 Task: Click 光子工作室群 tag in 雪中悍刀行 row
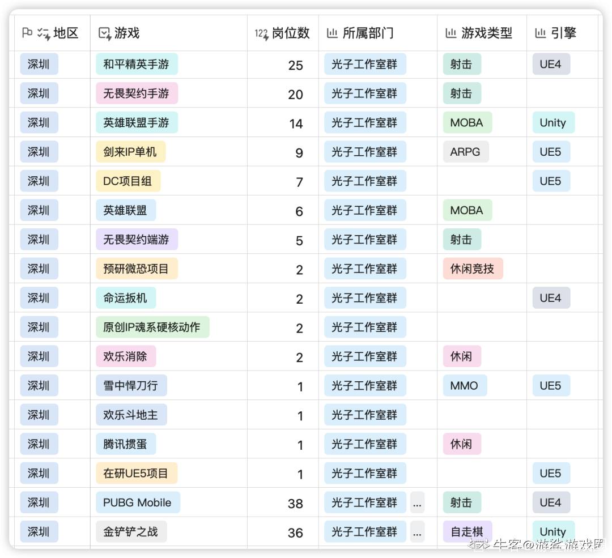pyautogui.click(x=365, y=386)
